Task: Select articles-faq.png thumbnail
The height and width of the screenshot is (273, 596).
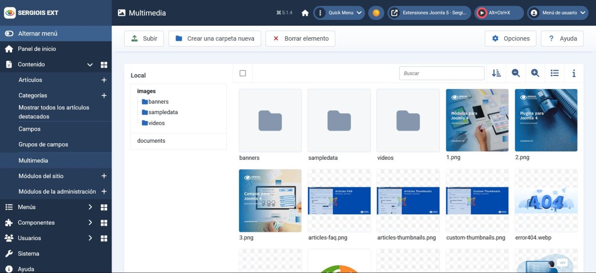Action: click(339, 200)
